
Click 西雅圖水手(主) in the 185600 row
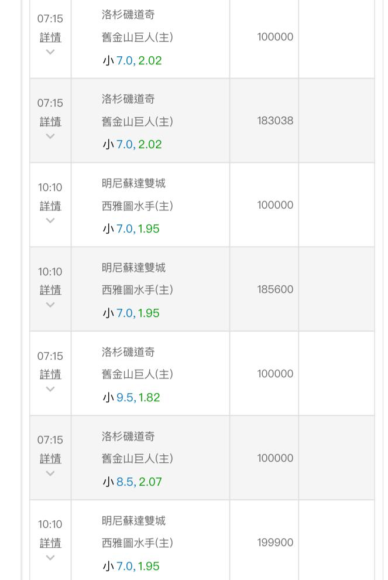[138, 290]
